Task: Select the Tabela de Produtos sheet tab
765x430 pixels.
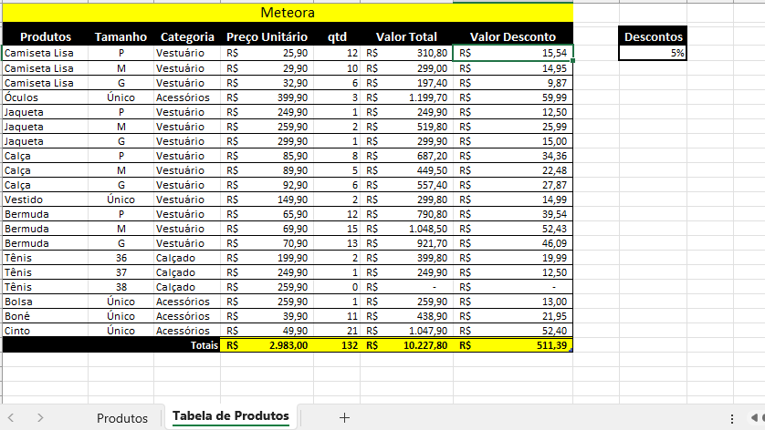Action: point(231,416)
